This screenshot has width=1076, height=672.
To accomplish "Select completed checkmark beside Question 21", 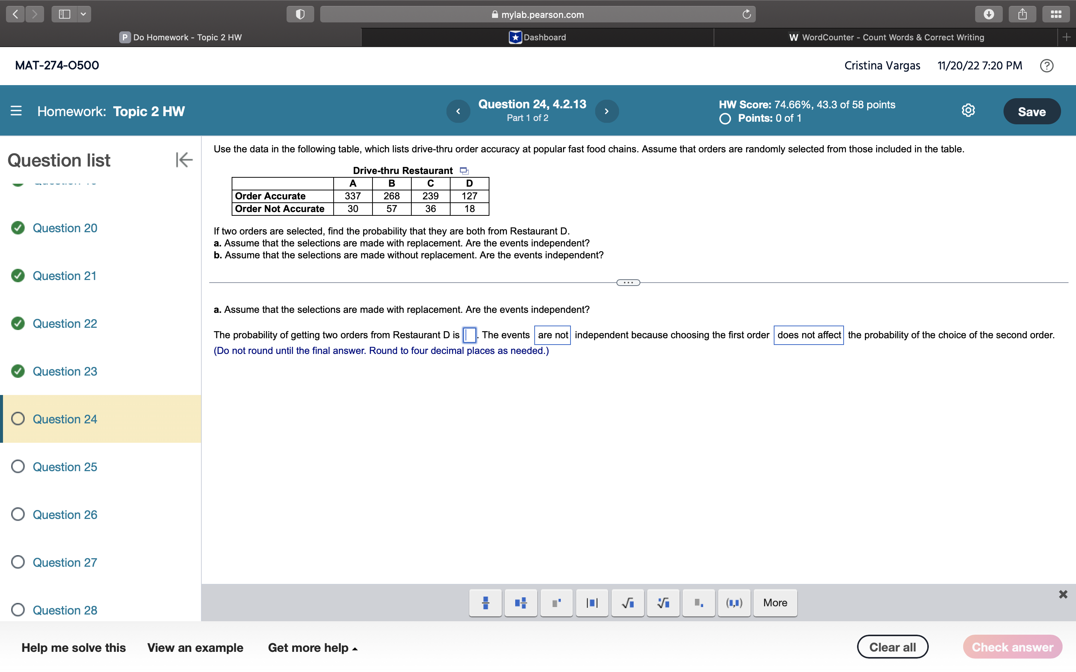I will click(x=18, y=276).
